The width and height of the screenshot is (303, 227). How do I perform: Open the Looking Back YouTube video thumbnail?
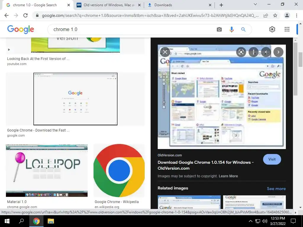click(x=75, y=45)
